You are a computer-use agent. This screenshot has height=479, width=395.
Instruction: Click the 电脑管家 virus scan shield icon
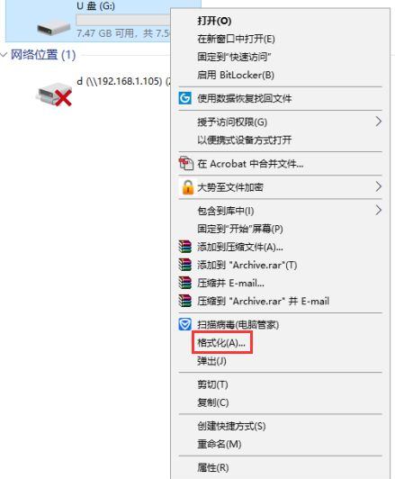(x=184, y=324)
